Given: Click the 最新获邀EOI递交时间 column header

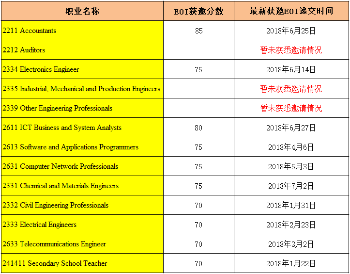Looking at the screenshot, I should coord(291,11).
